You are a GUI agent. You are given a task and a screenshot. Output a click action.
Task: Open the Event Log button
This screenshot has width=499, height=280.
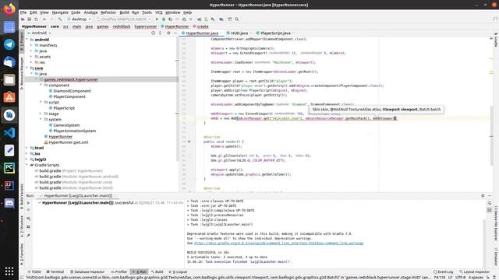443,271
